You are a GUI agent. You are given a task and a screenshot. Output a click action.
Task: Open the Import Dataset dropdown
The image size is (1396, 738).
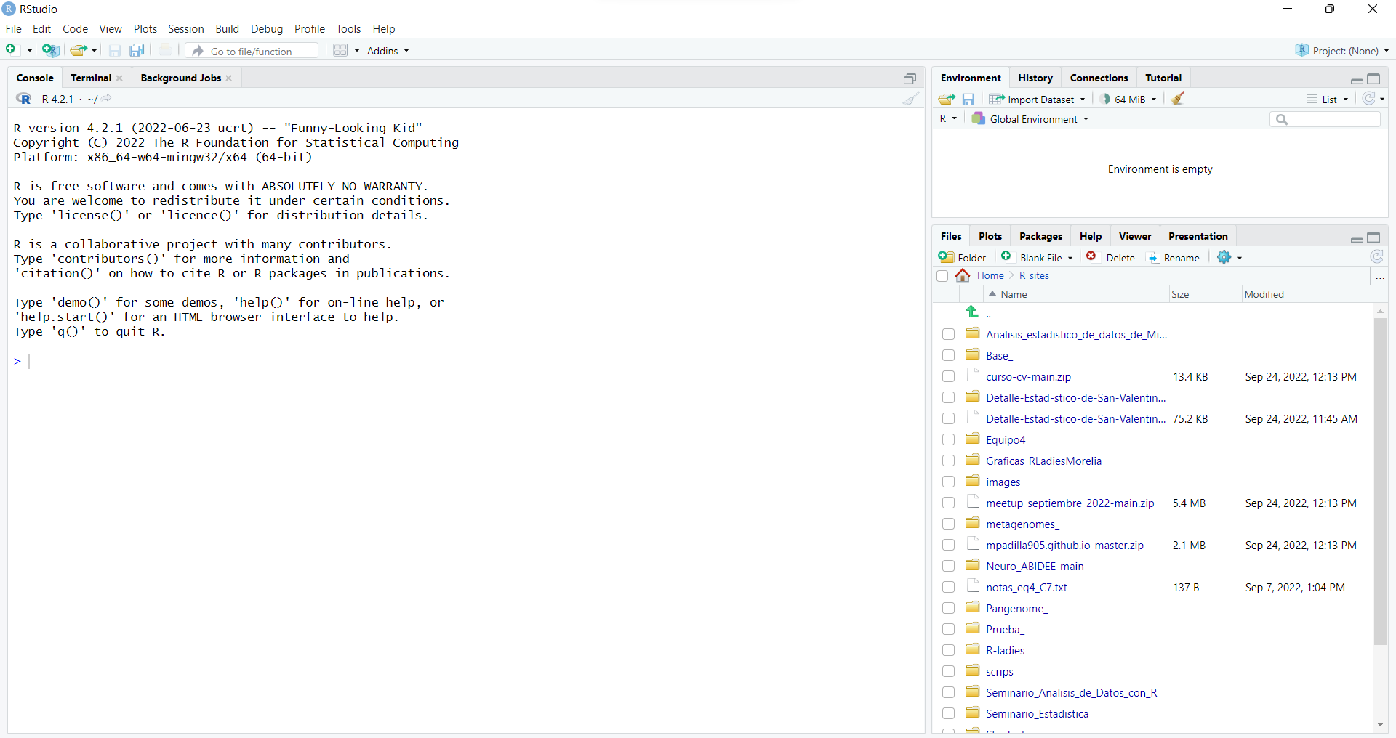(1038, 99)
